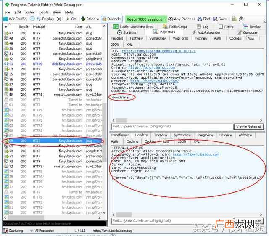Screen dimensions: 269x236
Task: Open the Edit menu
Action: (18, 12)
